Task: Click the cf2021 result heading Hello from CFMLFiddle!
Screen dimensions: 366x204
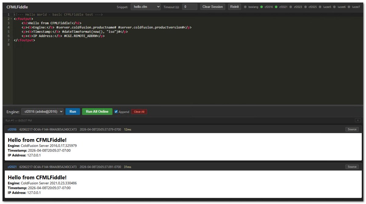Action: click(x=37, y=177)
